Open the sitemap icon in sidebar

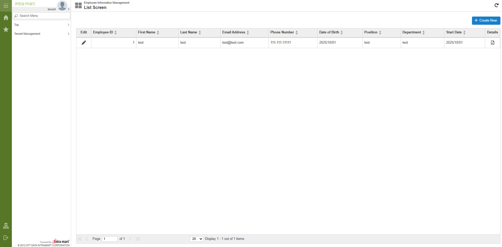click(x=6, y=226)
